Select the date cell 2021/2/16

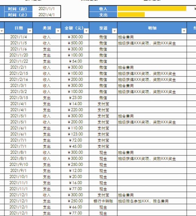pyautogui.click(x=18, y=79)
